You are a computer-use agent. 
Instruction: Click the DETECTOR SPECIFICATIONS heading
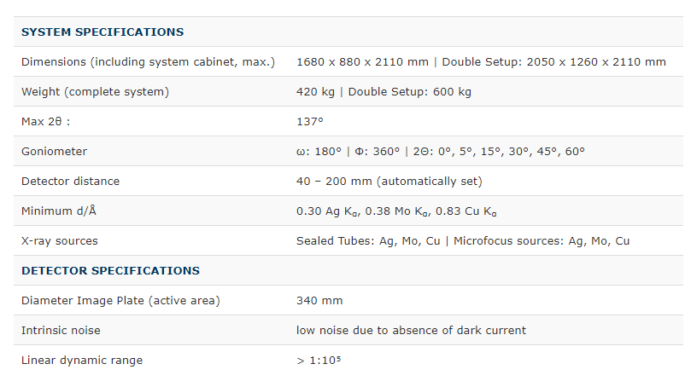click(110, 271)
